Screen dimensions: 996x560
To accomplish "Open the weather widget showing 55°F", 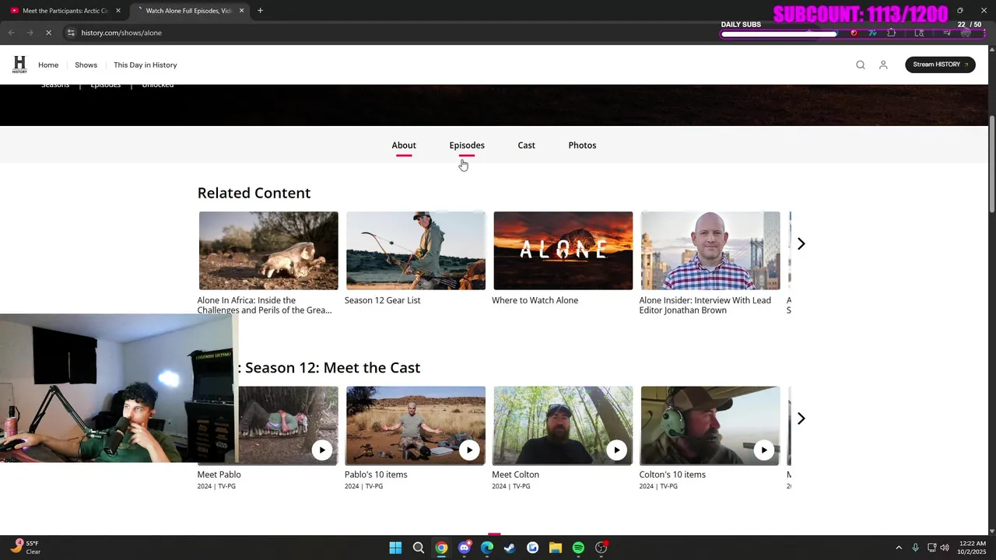I will [x=26, y=548].
